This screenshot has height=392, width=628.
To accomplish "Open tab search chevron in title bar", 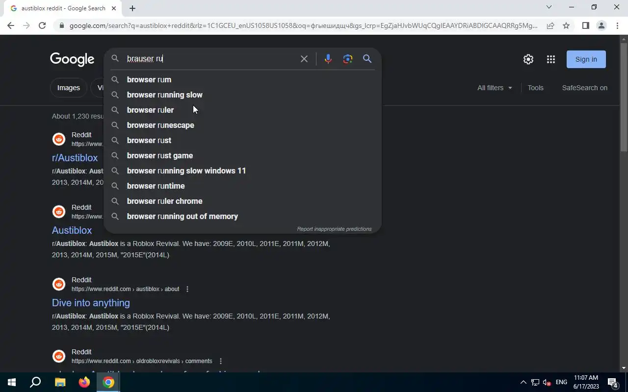I will 549,7.
